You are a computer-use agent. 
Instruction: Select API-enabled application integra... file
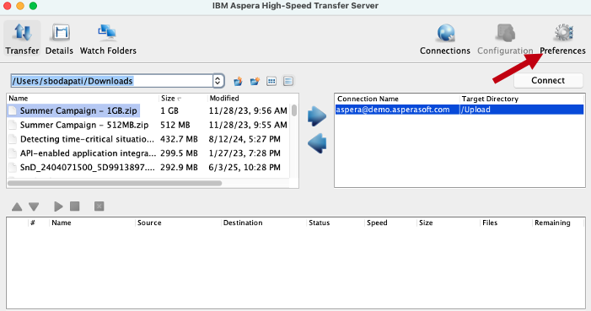click(88, 153)
